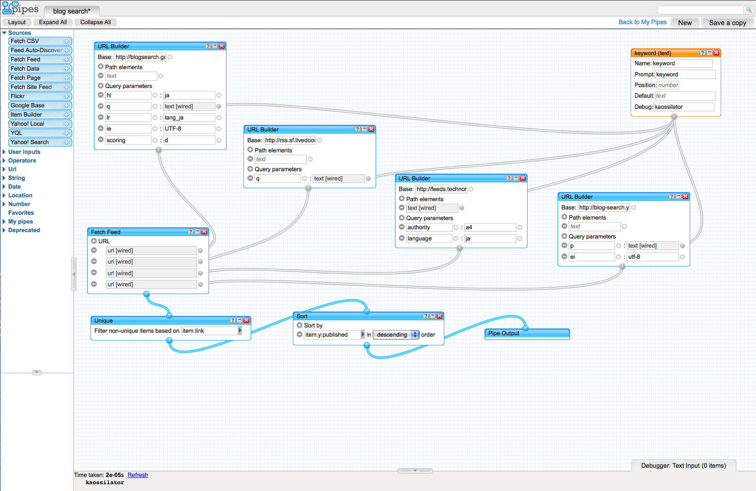Viewport: 756px width, 491px height.
Task: Open help icon on Unique module
Action: point(233,320)
